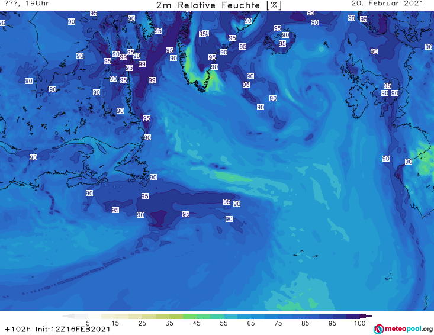Screen dimensions: 434x335
Task: Click the '100' value on the colorbar
Action: (359, 323)
